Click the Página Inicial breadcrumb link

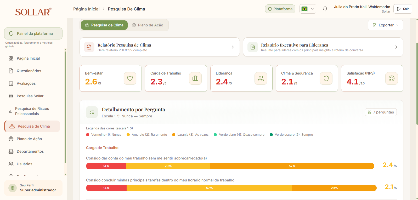click(86, 9)
